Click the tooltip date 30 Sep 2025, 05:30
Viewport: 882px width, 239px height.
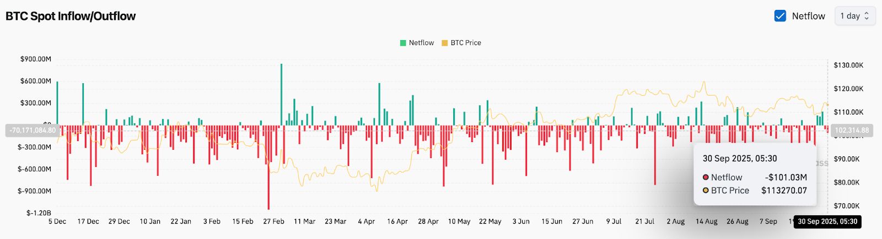pos(739,159)
